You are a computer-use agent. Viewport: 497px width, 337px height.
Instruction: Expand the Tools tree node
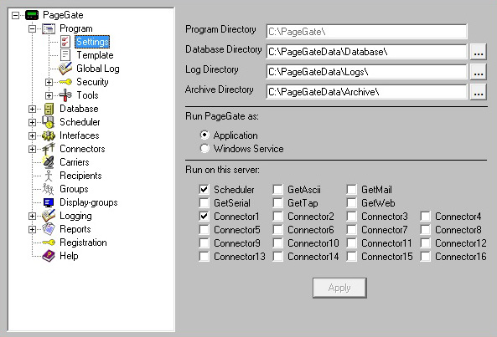(49, 95)
